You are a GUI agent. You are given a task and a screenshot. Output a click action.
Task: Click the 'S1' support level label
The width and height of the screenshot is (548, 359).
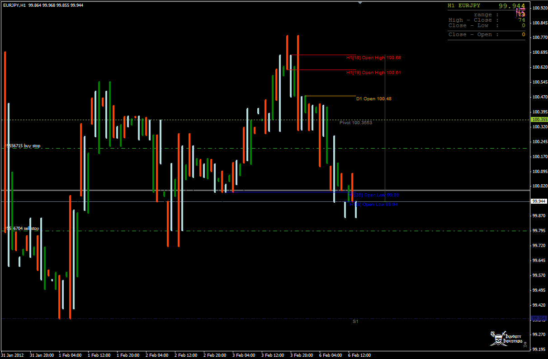click(x=355, y=322)
